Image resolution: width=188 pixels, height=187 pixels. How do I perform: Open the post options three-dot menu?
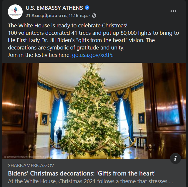[x=173, y=11]
